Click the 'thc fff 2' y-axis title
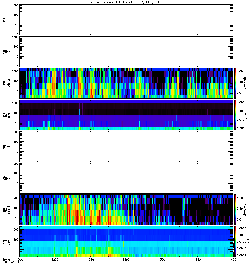This screenshot has height=269, width=252. [x=6, y=178]
